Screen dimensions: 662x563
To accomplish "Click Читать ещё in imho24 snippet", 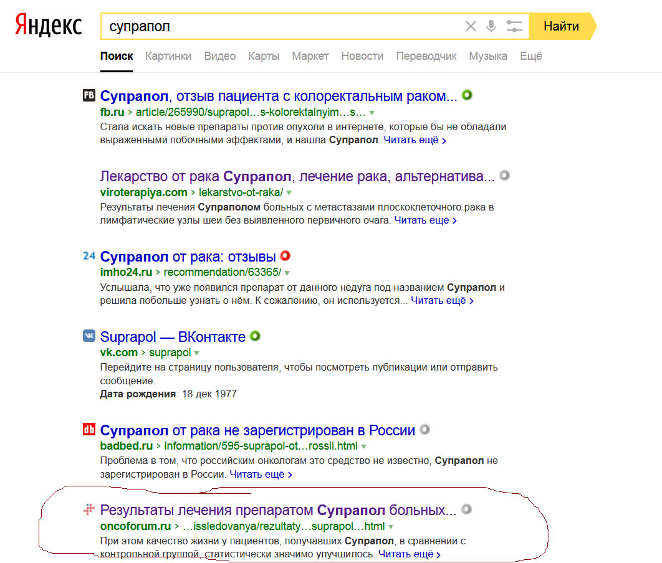I will pos(443,301).
